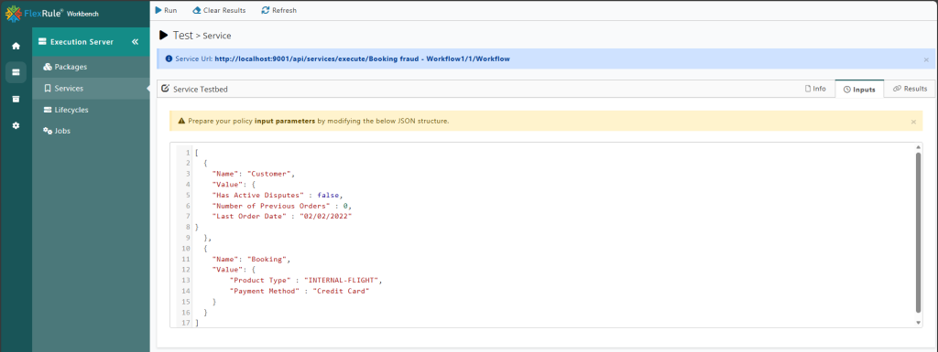
Task: Switch to the Inputs tab
Action: [859, 89]
